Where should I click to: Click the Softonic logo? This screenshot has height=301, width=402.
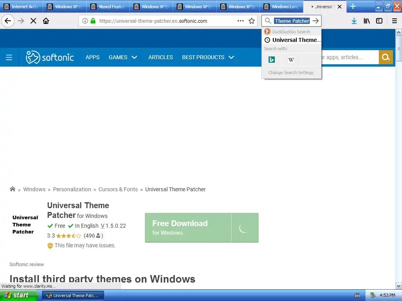click(49, 57)
